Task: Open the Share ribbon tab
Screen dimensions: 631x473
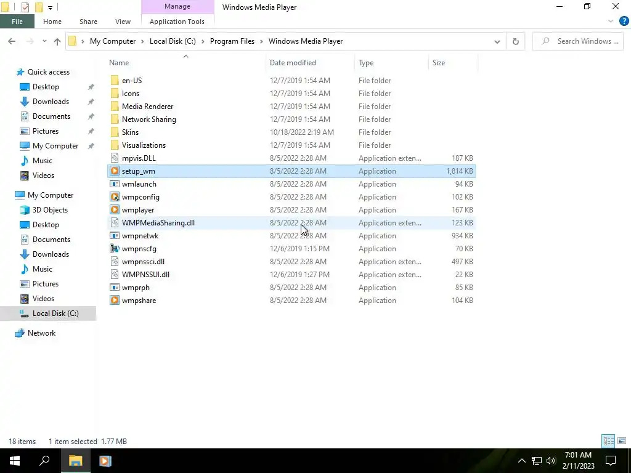Action: [88, 22]
